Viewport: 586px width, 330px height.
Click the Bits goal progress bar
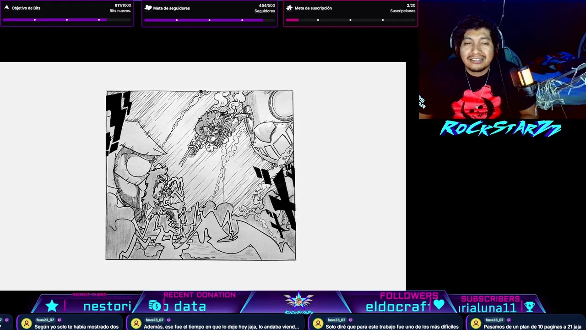click(x=67, y=20)
